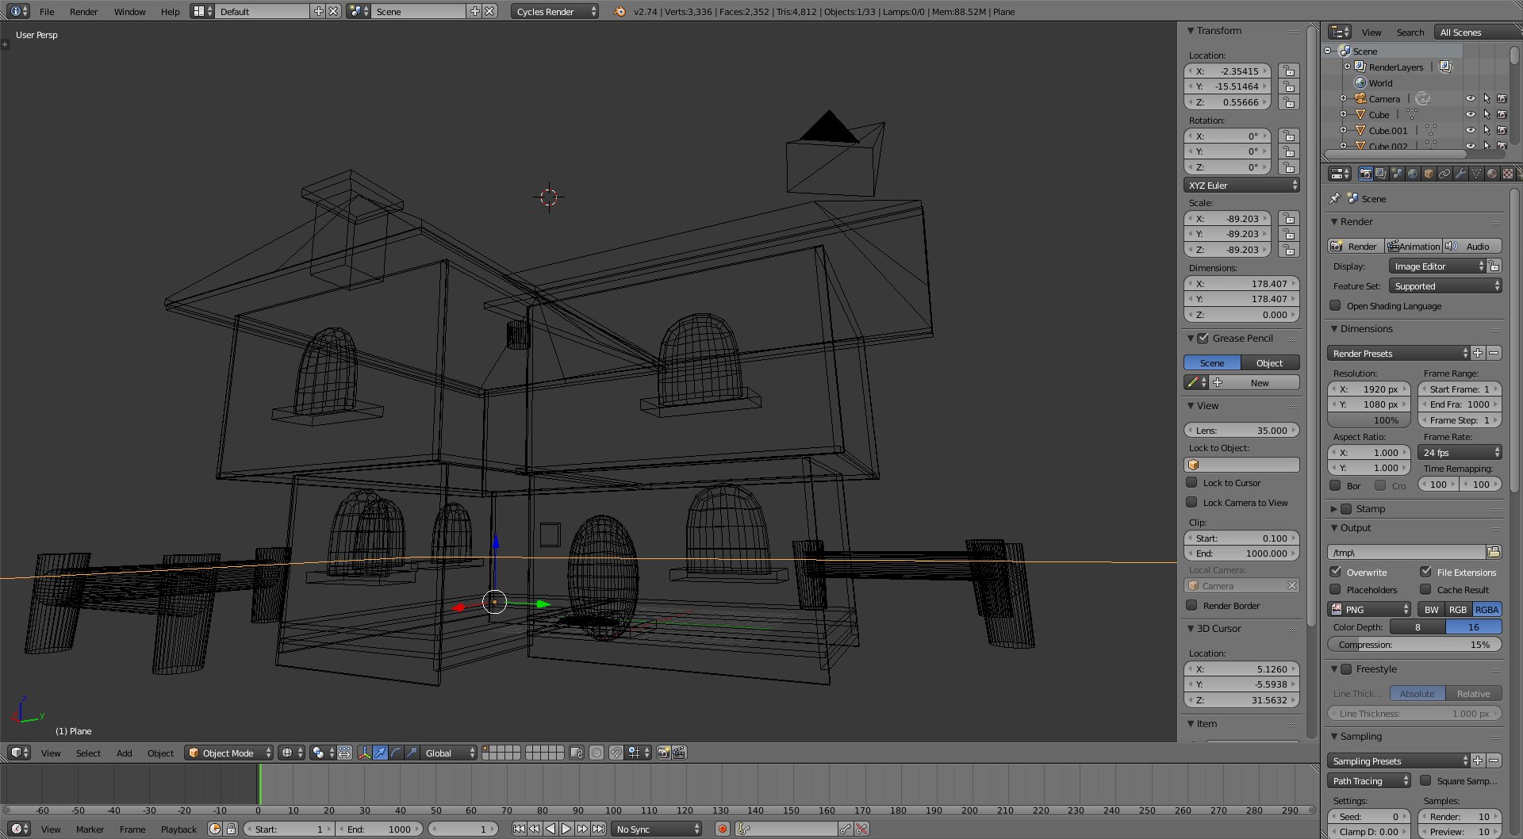Click the Audio mixdown button

tap(1472, 247)
